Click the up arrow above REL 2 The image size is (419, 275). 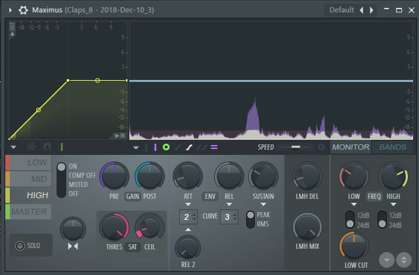[x=188, y=229]
